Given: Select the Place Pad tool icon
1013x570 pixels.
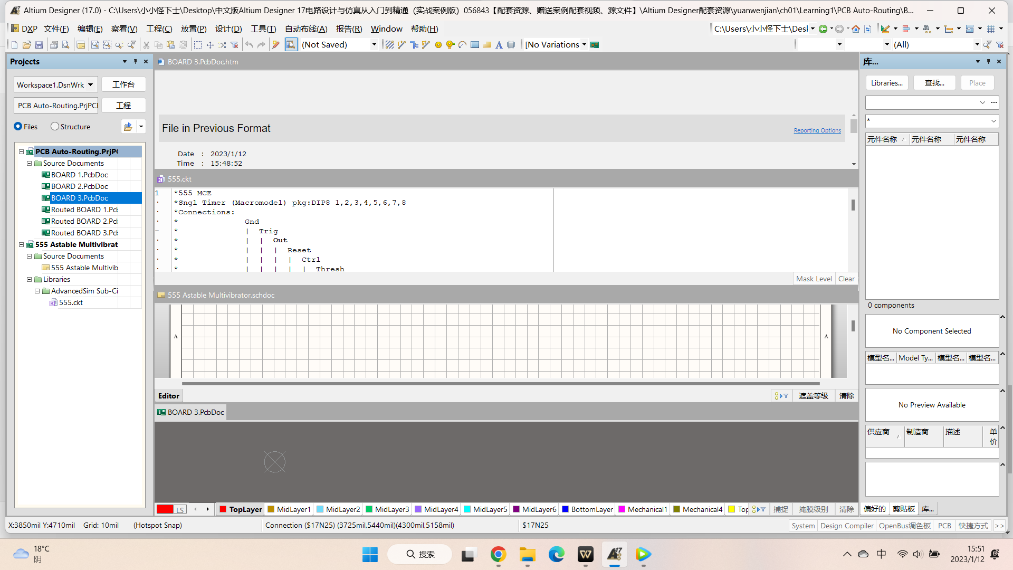Looking at the screenshot, I should click(x=438, y=45).
